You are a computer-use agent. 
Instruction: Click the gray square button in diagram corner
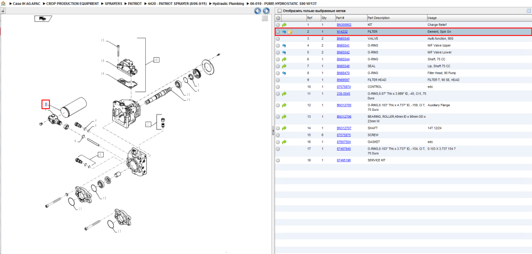coord(265,18)
